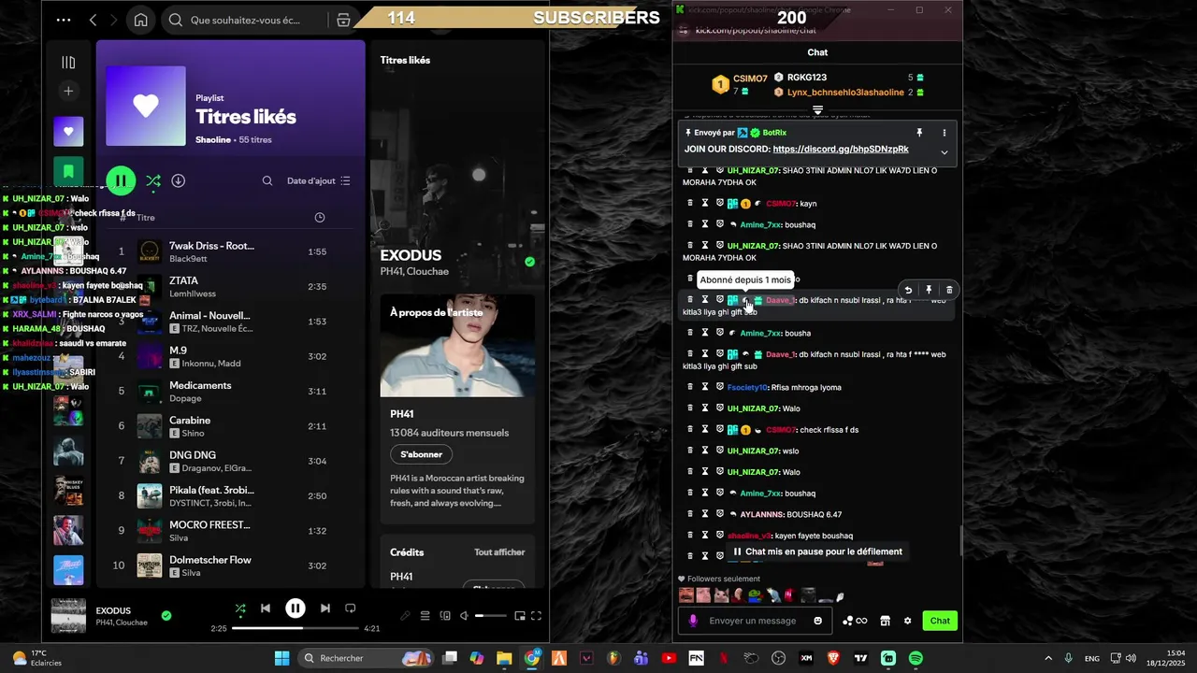
Task: Open YouTube from the taskbar
Action: click(669, 658)
